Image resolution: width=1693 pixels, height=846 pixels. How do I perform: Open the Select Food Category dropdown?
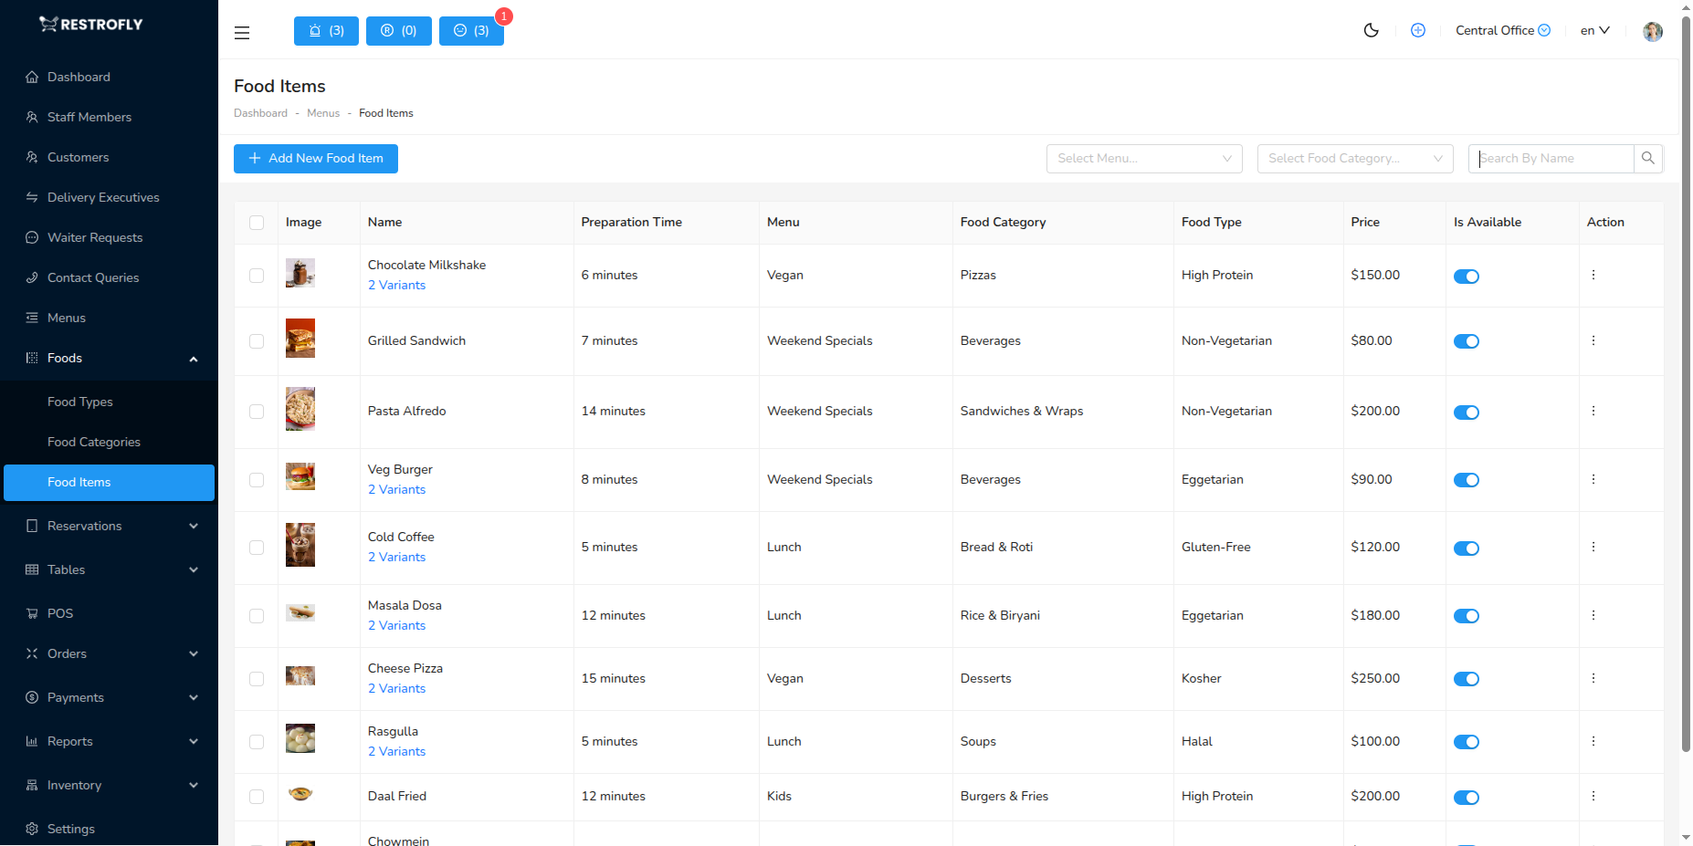[x=1354, y=158]
